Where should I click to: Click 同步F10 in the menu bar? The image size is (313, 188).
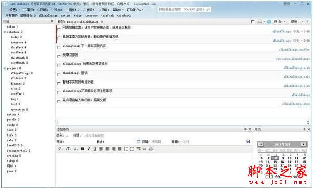(74, 10)
